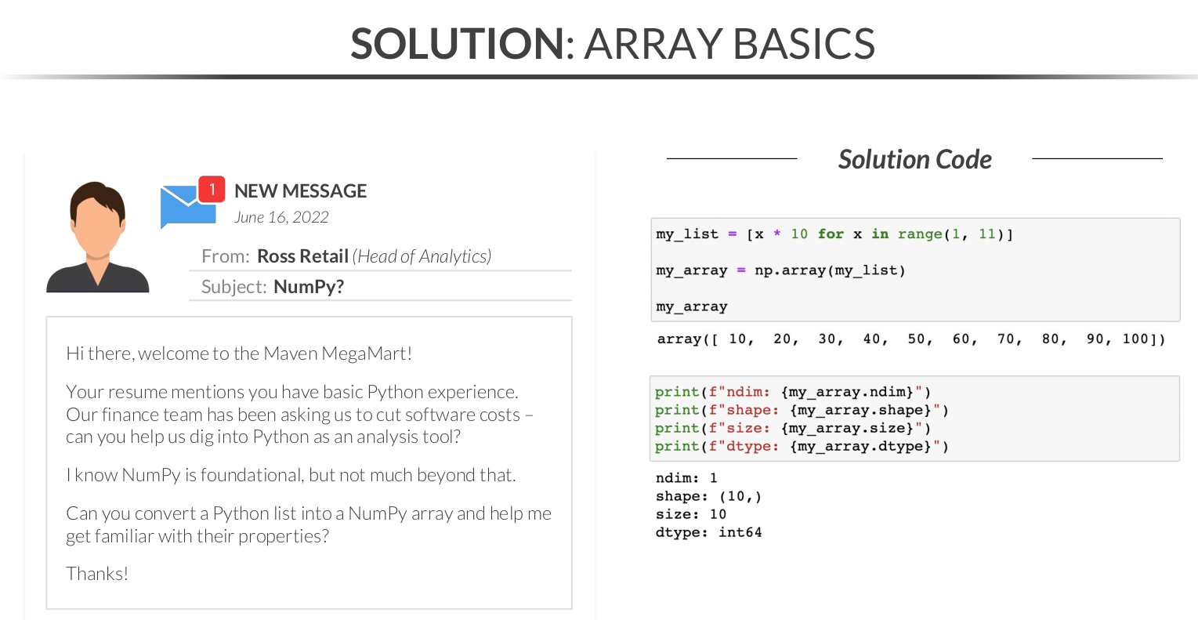
Task: Select the sender's avatar portrait
Action: 97,237
